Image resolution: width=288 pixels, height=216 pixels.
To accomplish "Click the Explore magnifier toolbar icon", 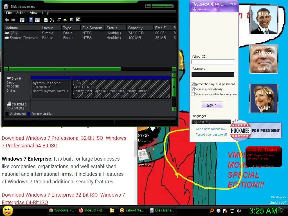I will tap(72, 20).
